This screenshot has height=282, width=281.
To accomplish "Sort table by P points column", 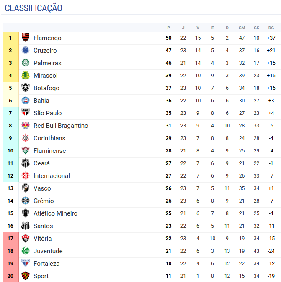I will point(168,28).
